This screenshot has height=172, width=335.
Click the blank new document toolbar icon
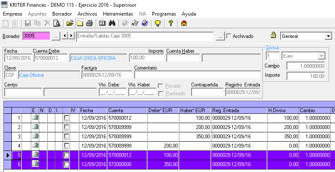6,23
